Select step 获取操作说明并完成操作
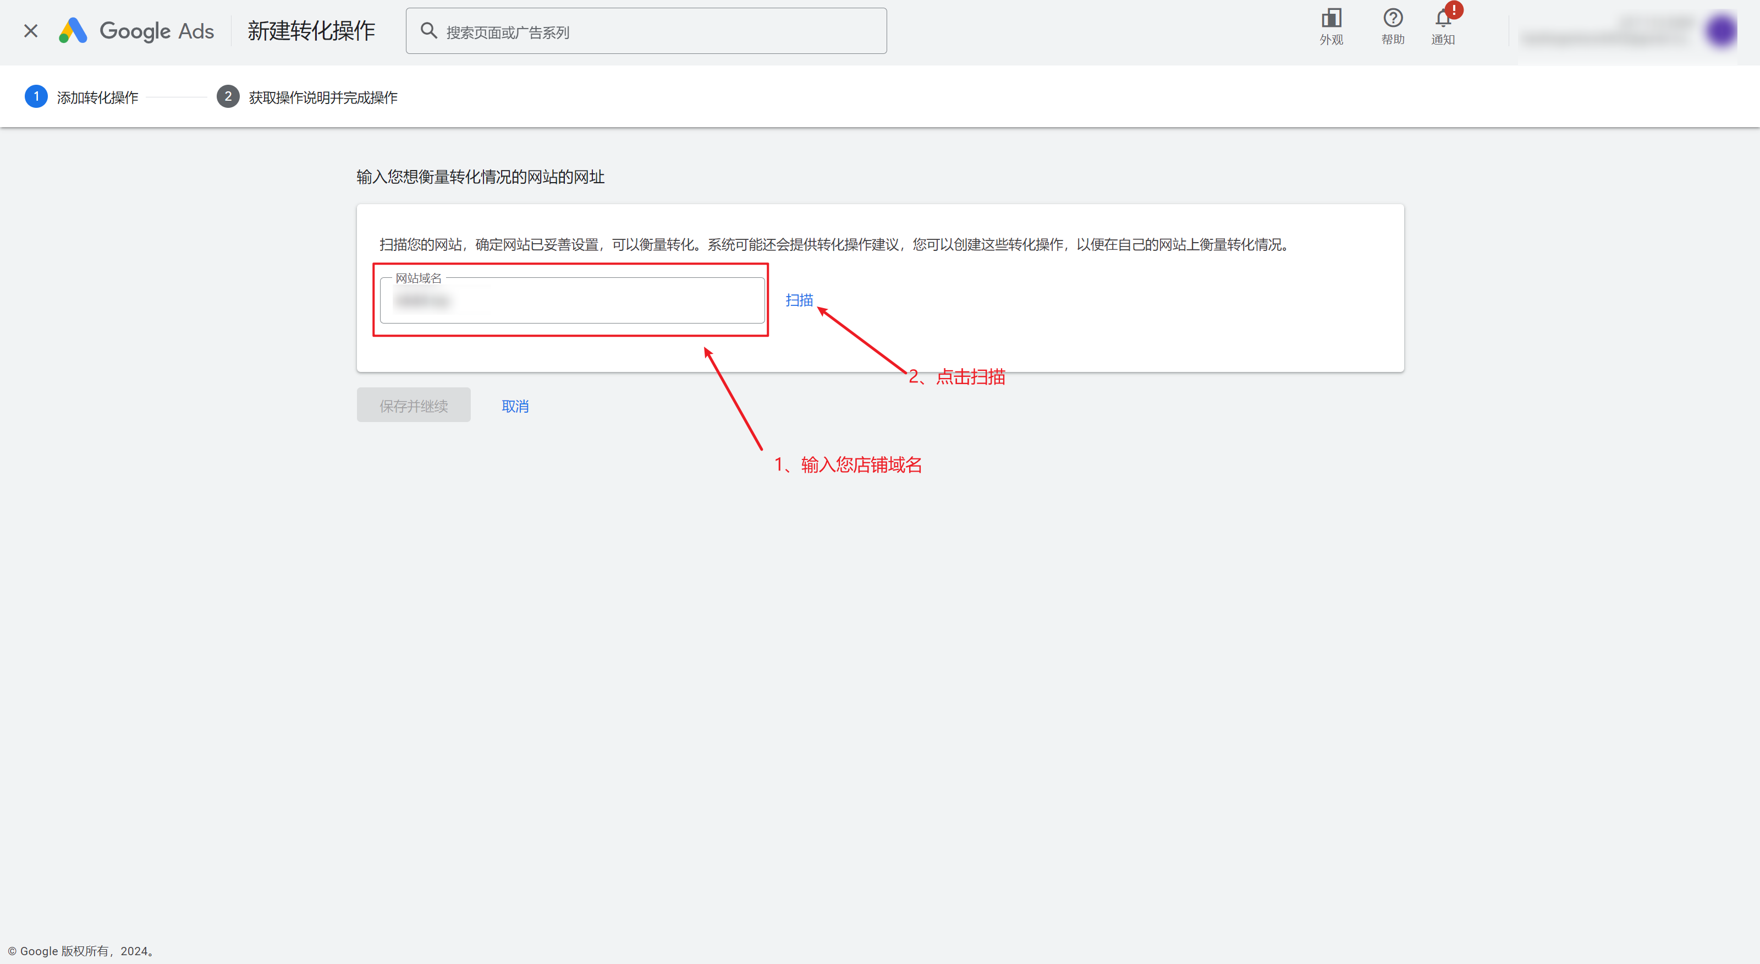1760x964 pixels. (x=322, y=98)
